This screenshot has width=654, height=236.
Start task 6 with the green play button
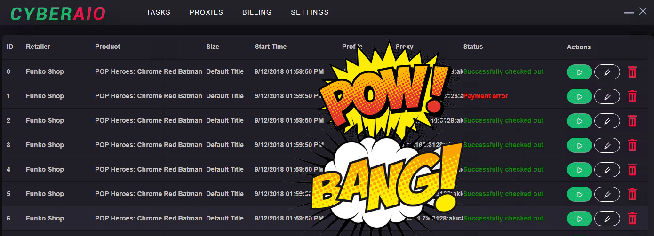[x=580, y=219]
